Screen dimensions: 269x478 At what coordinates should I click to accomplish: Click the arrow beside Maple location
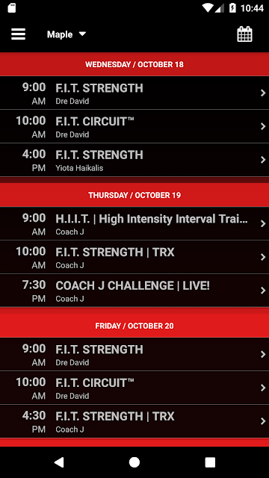point(82,34)
